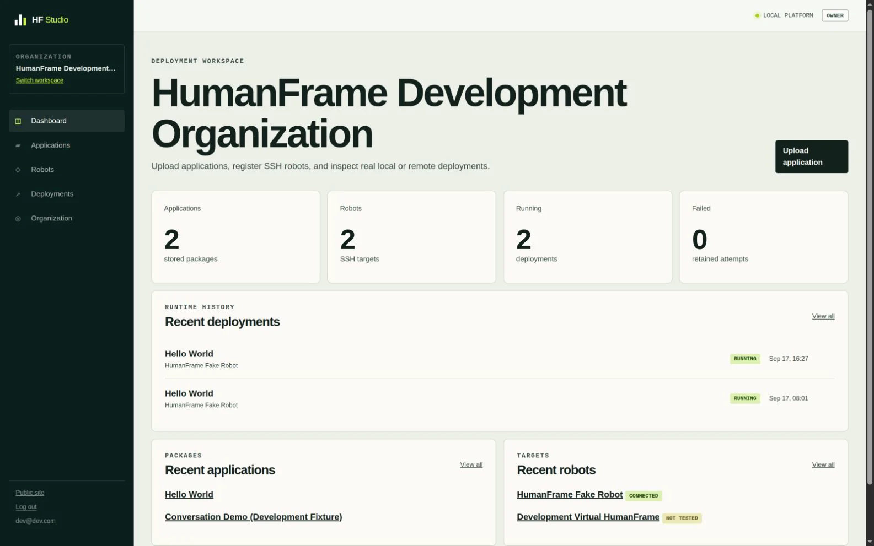Click RUNNING badge on Sep 17, 16:27 row

pos(745,359)
